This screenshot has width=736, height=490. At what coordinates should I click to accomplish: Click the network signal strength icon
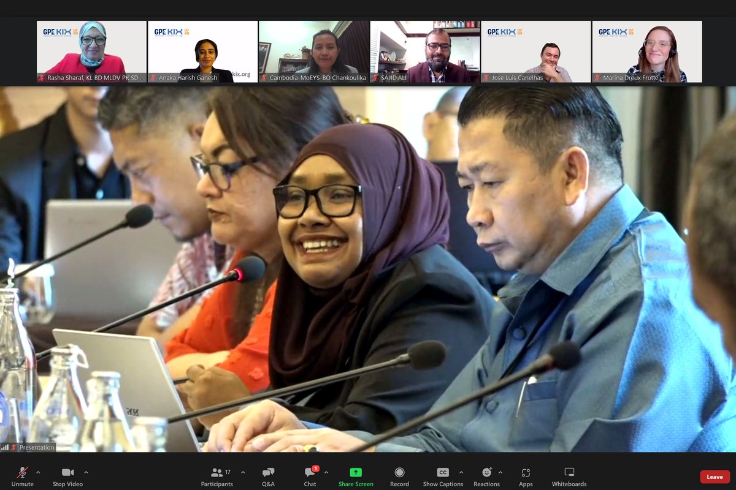[5, 447]
